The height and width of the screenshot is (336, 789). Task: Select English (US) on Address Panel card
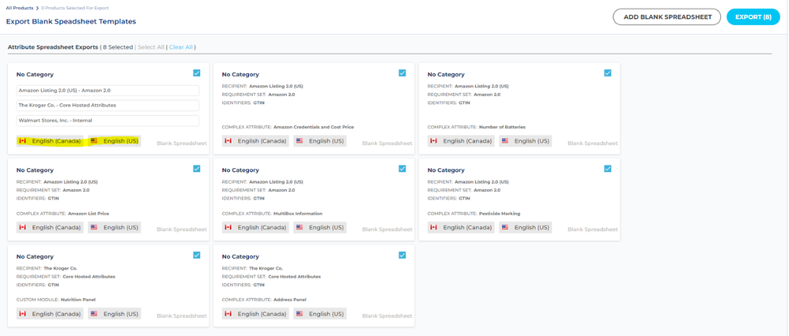(320, 314)
